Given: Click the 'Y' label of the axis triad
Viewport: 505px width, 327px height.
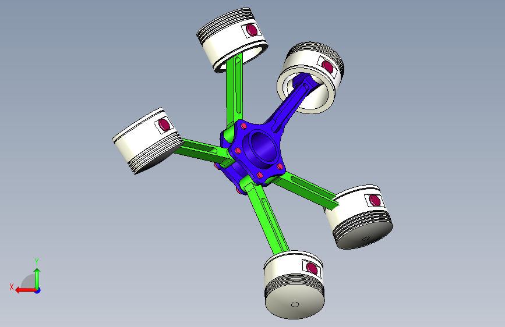Looking at the screenshot, I should point(37,262).
